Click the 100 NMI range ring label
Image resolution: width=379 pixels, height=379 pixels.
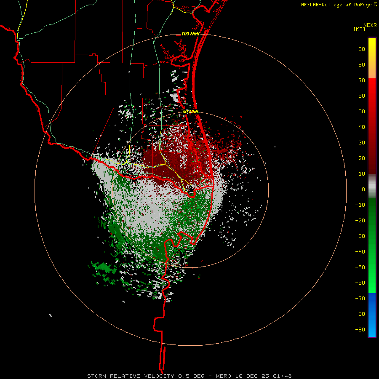[190, 34]
